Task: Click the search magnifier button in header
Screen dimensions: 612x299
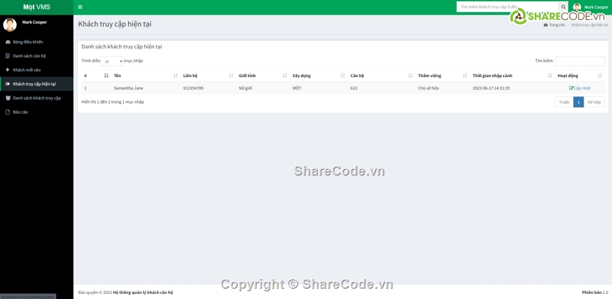Action: [x=563, y=7]
